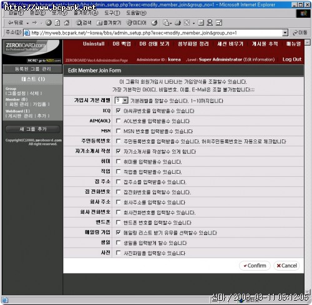Click the Edit page icon in the toolbar
The width and height of the screenshot is (312, 305).
tap(187, 22)
